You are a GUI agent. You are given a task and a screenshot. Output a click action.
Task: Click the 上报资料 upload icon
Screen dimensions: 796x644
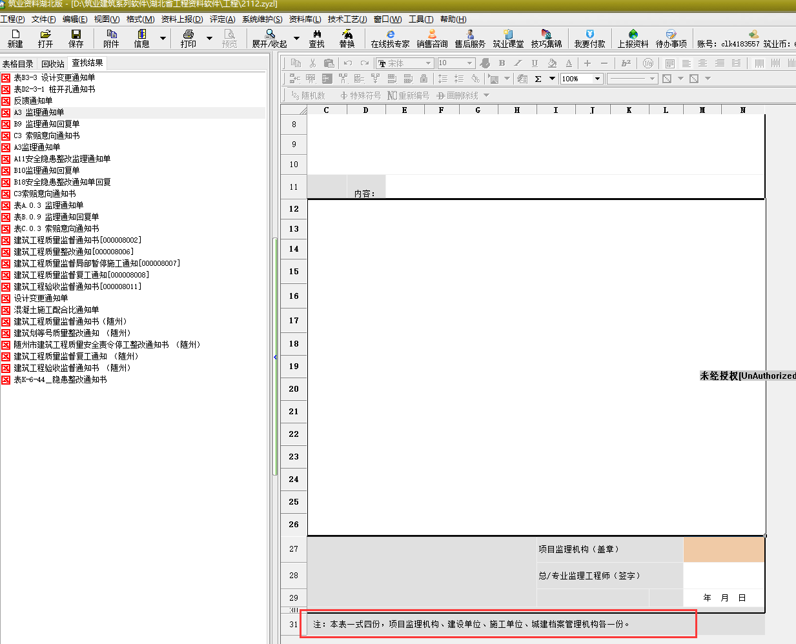pos(633,38)
